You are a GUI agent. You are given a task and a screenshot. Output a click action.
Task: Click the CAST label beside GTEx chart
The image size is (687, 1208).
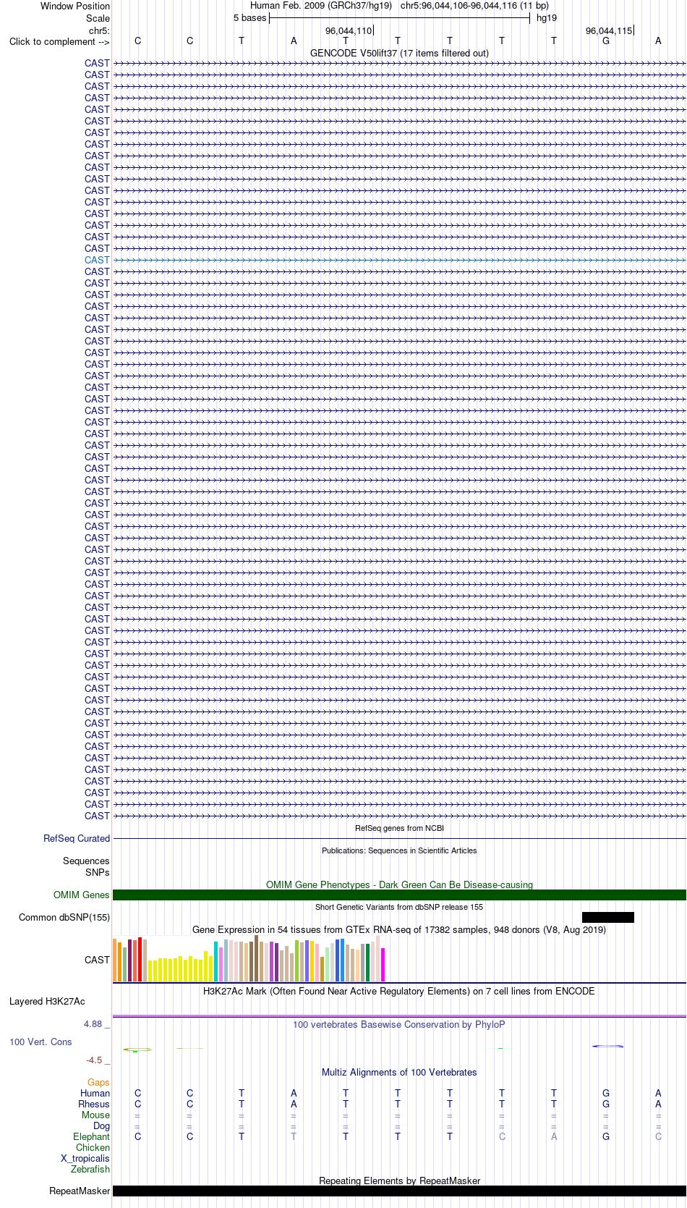click(x=97, y=960)
